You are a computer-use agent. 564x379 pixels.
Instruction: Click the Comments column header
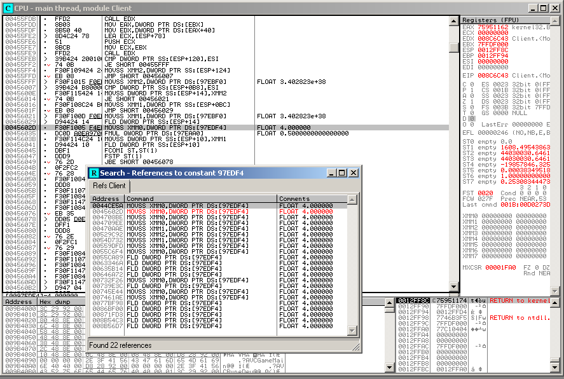coord(312,199)
